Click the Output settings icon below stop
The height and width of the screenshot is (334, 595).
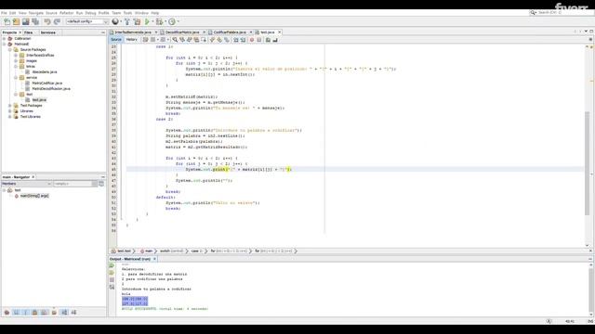pos(112,287)
